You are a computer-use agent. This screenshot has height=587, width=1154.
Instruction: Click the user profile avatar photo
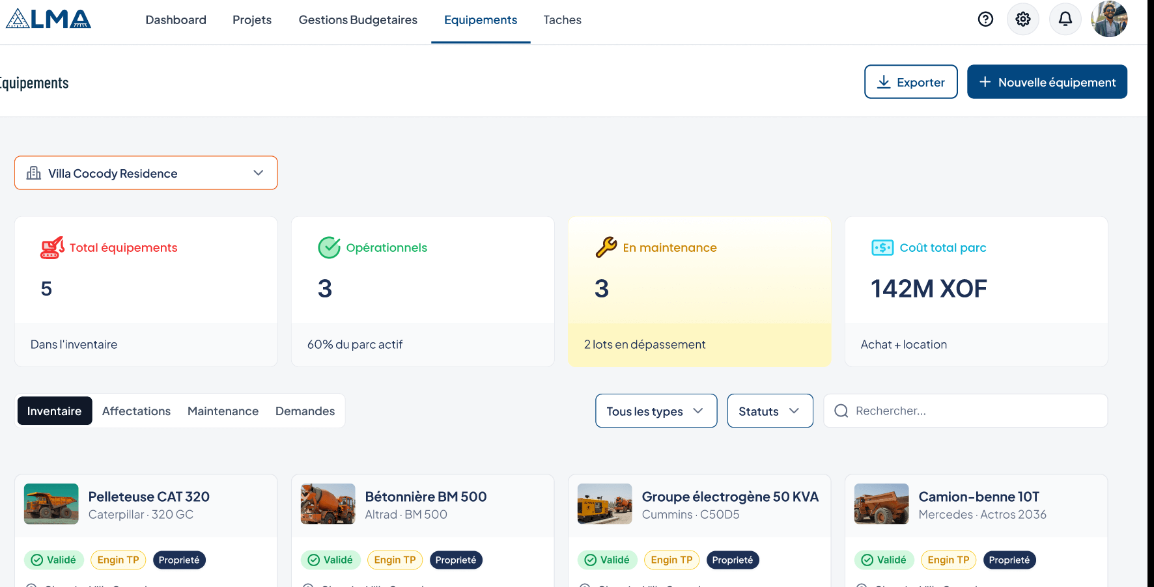[1108, 19]
